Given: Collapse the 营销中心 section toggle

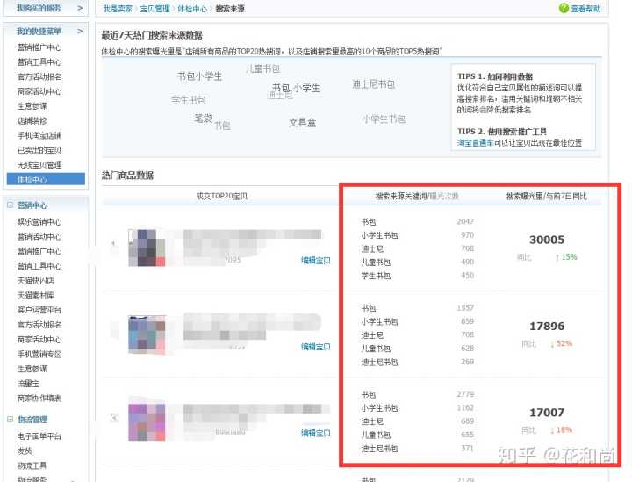Looking at the screenshot, I should pyautogui.click(x=10, y=205).
